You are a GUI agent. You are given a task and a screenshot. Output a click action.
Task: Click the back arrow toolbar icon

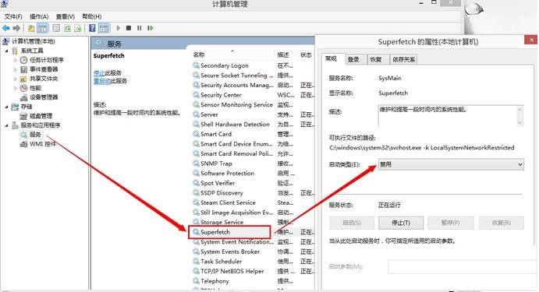(x=5, y=28)
